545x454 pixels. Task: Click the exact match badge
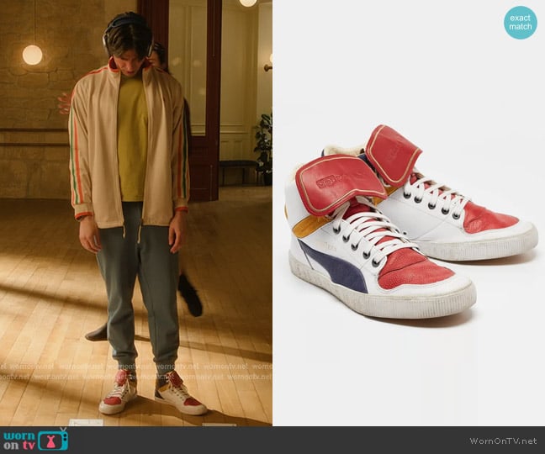pyautogui.click(x=521, y=22)
